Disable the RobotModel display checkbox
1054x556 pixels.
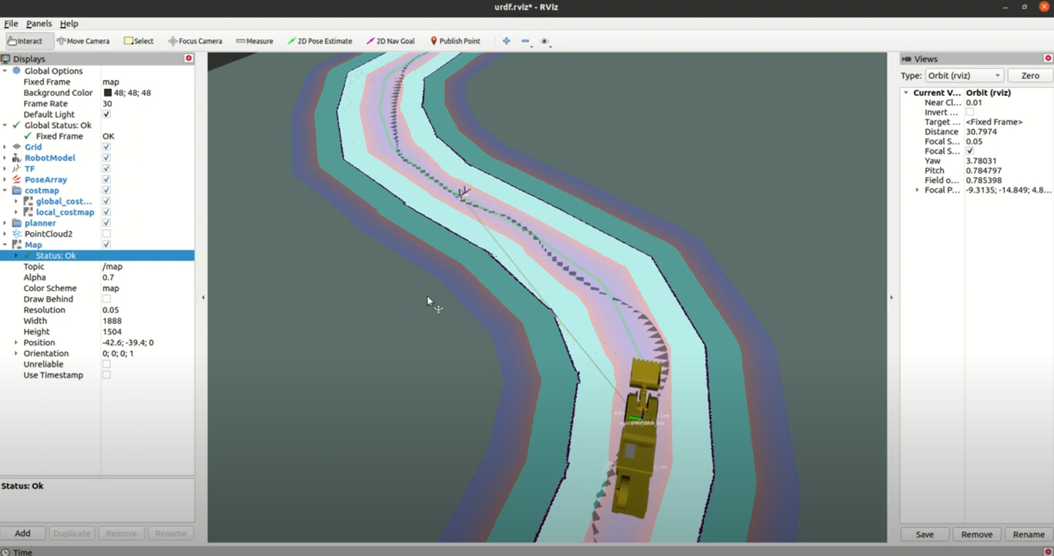[x=106, y=158]
